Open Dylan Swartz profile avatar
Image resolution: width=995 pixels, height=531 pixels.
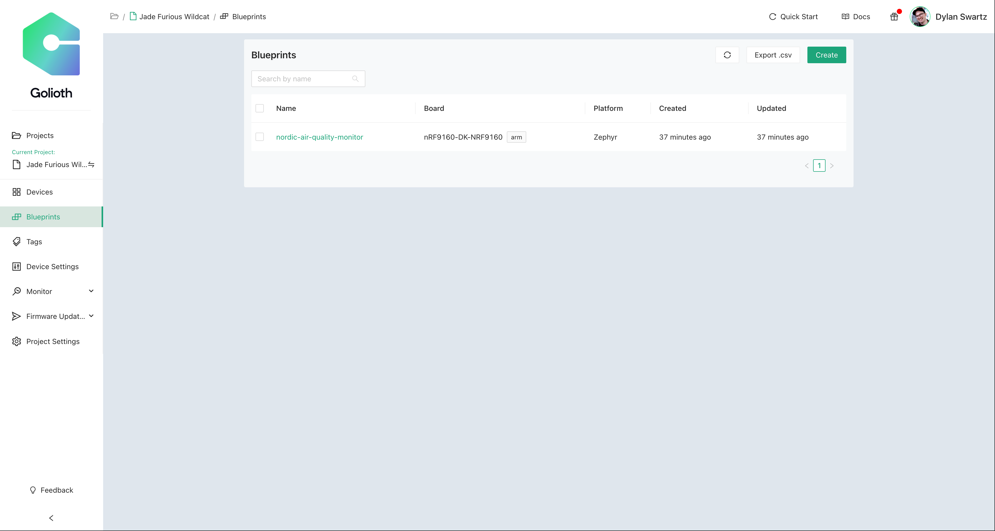920,17
